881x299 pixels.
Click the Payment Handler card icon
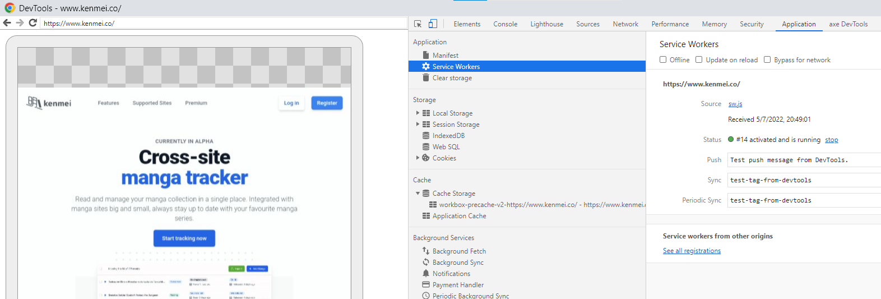click(426, 284)
